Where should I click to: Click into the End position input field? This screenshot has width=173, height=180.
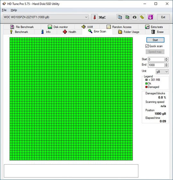[156, 65]
